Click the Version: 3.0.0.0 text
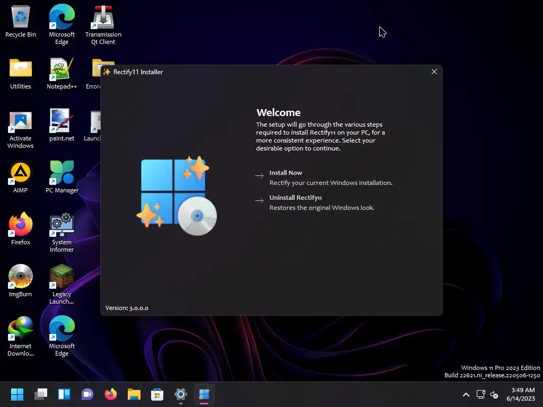Screen dimensions: 543x407 (127, 308)
